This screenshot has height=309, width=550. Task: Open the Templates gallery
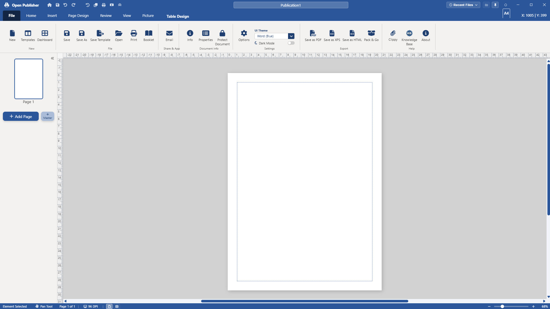[x=28, y=36]
